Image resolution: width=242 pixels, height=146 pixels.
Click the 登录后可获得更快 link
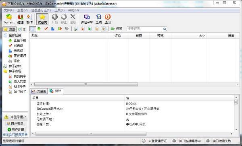pyautogui.click(x=15, y=134)
